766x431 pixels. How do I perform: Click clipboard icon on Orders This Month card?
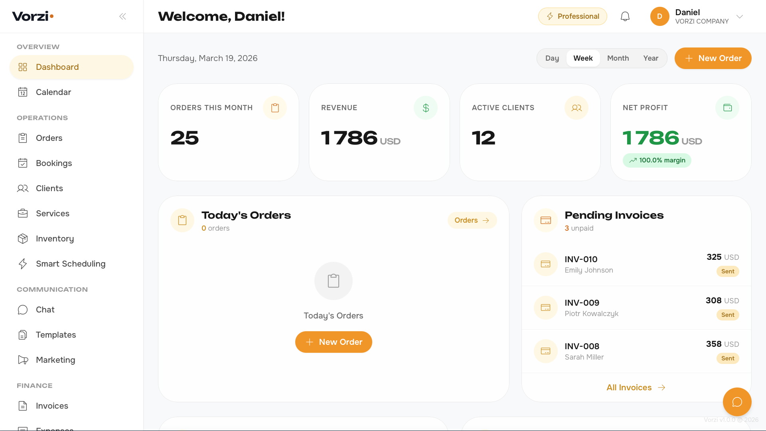[275, 108]
